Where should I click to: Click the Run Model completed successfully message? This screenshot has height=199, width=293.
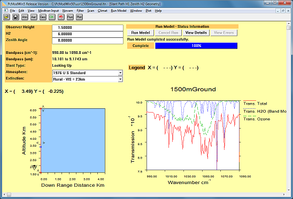[158, 39]
